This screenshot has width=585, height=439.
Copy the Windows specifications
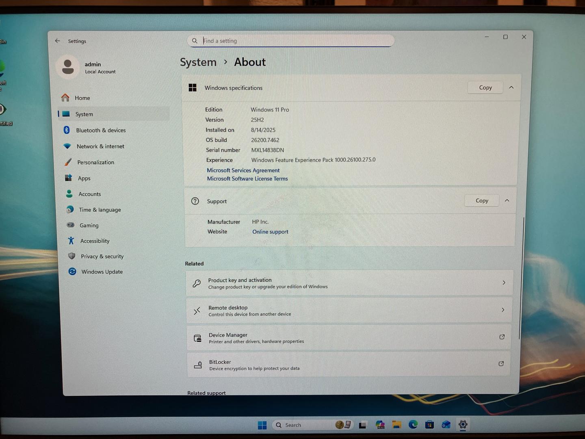485,87
